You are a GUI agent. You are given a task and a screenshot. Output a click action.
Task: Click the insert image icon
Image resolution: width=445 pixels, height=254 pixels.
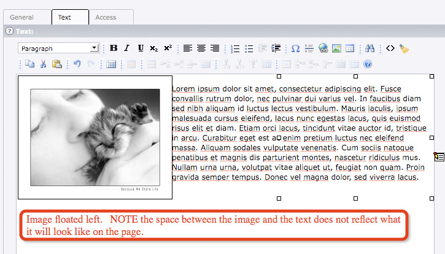(x=336, y=48)
